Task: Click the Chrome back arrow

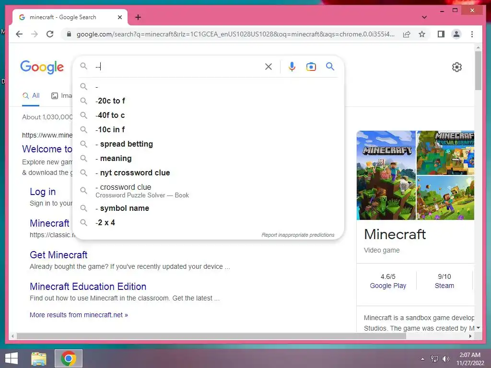Action: click(x=19, y=34)
